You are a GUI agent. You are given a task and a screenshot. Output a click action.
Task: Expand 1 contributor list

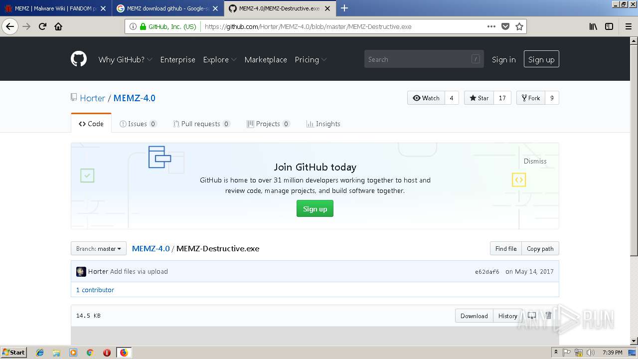pos(95,290)
